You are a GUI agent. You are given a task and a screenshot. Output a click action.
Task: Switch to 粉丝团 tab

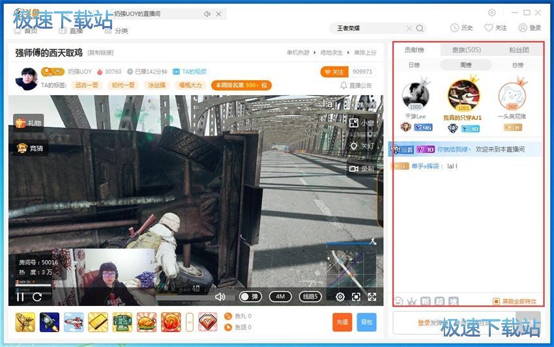coord(518,49)
